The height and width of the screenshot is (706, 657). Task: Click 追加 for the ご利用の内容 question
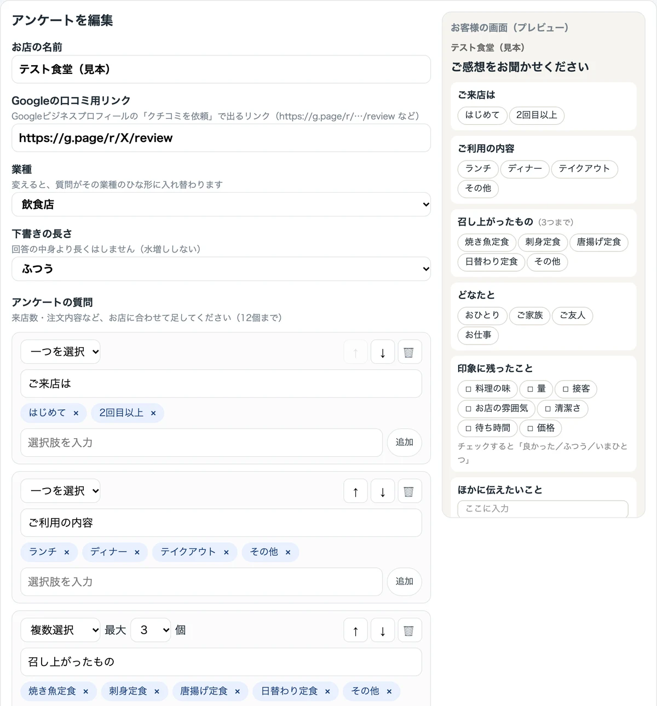pos(405,582)
